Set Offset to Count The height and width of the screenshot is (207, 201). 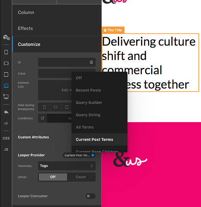pyautogui.click(x=81, y=177)
